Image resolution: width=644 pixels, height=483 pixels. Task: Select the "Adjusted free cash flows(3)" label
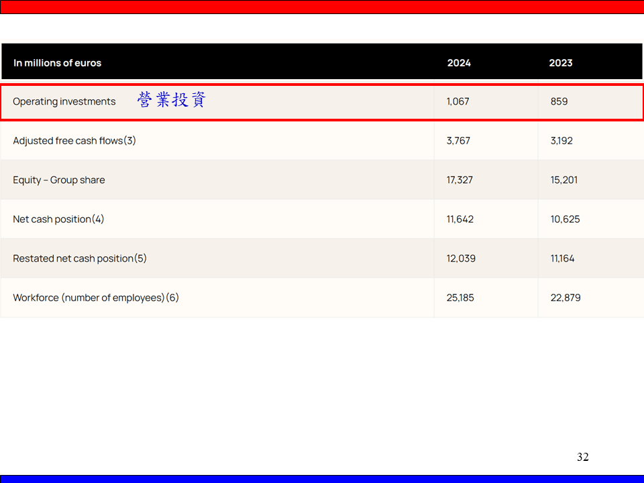click(74, 141)
